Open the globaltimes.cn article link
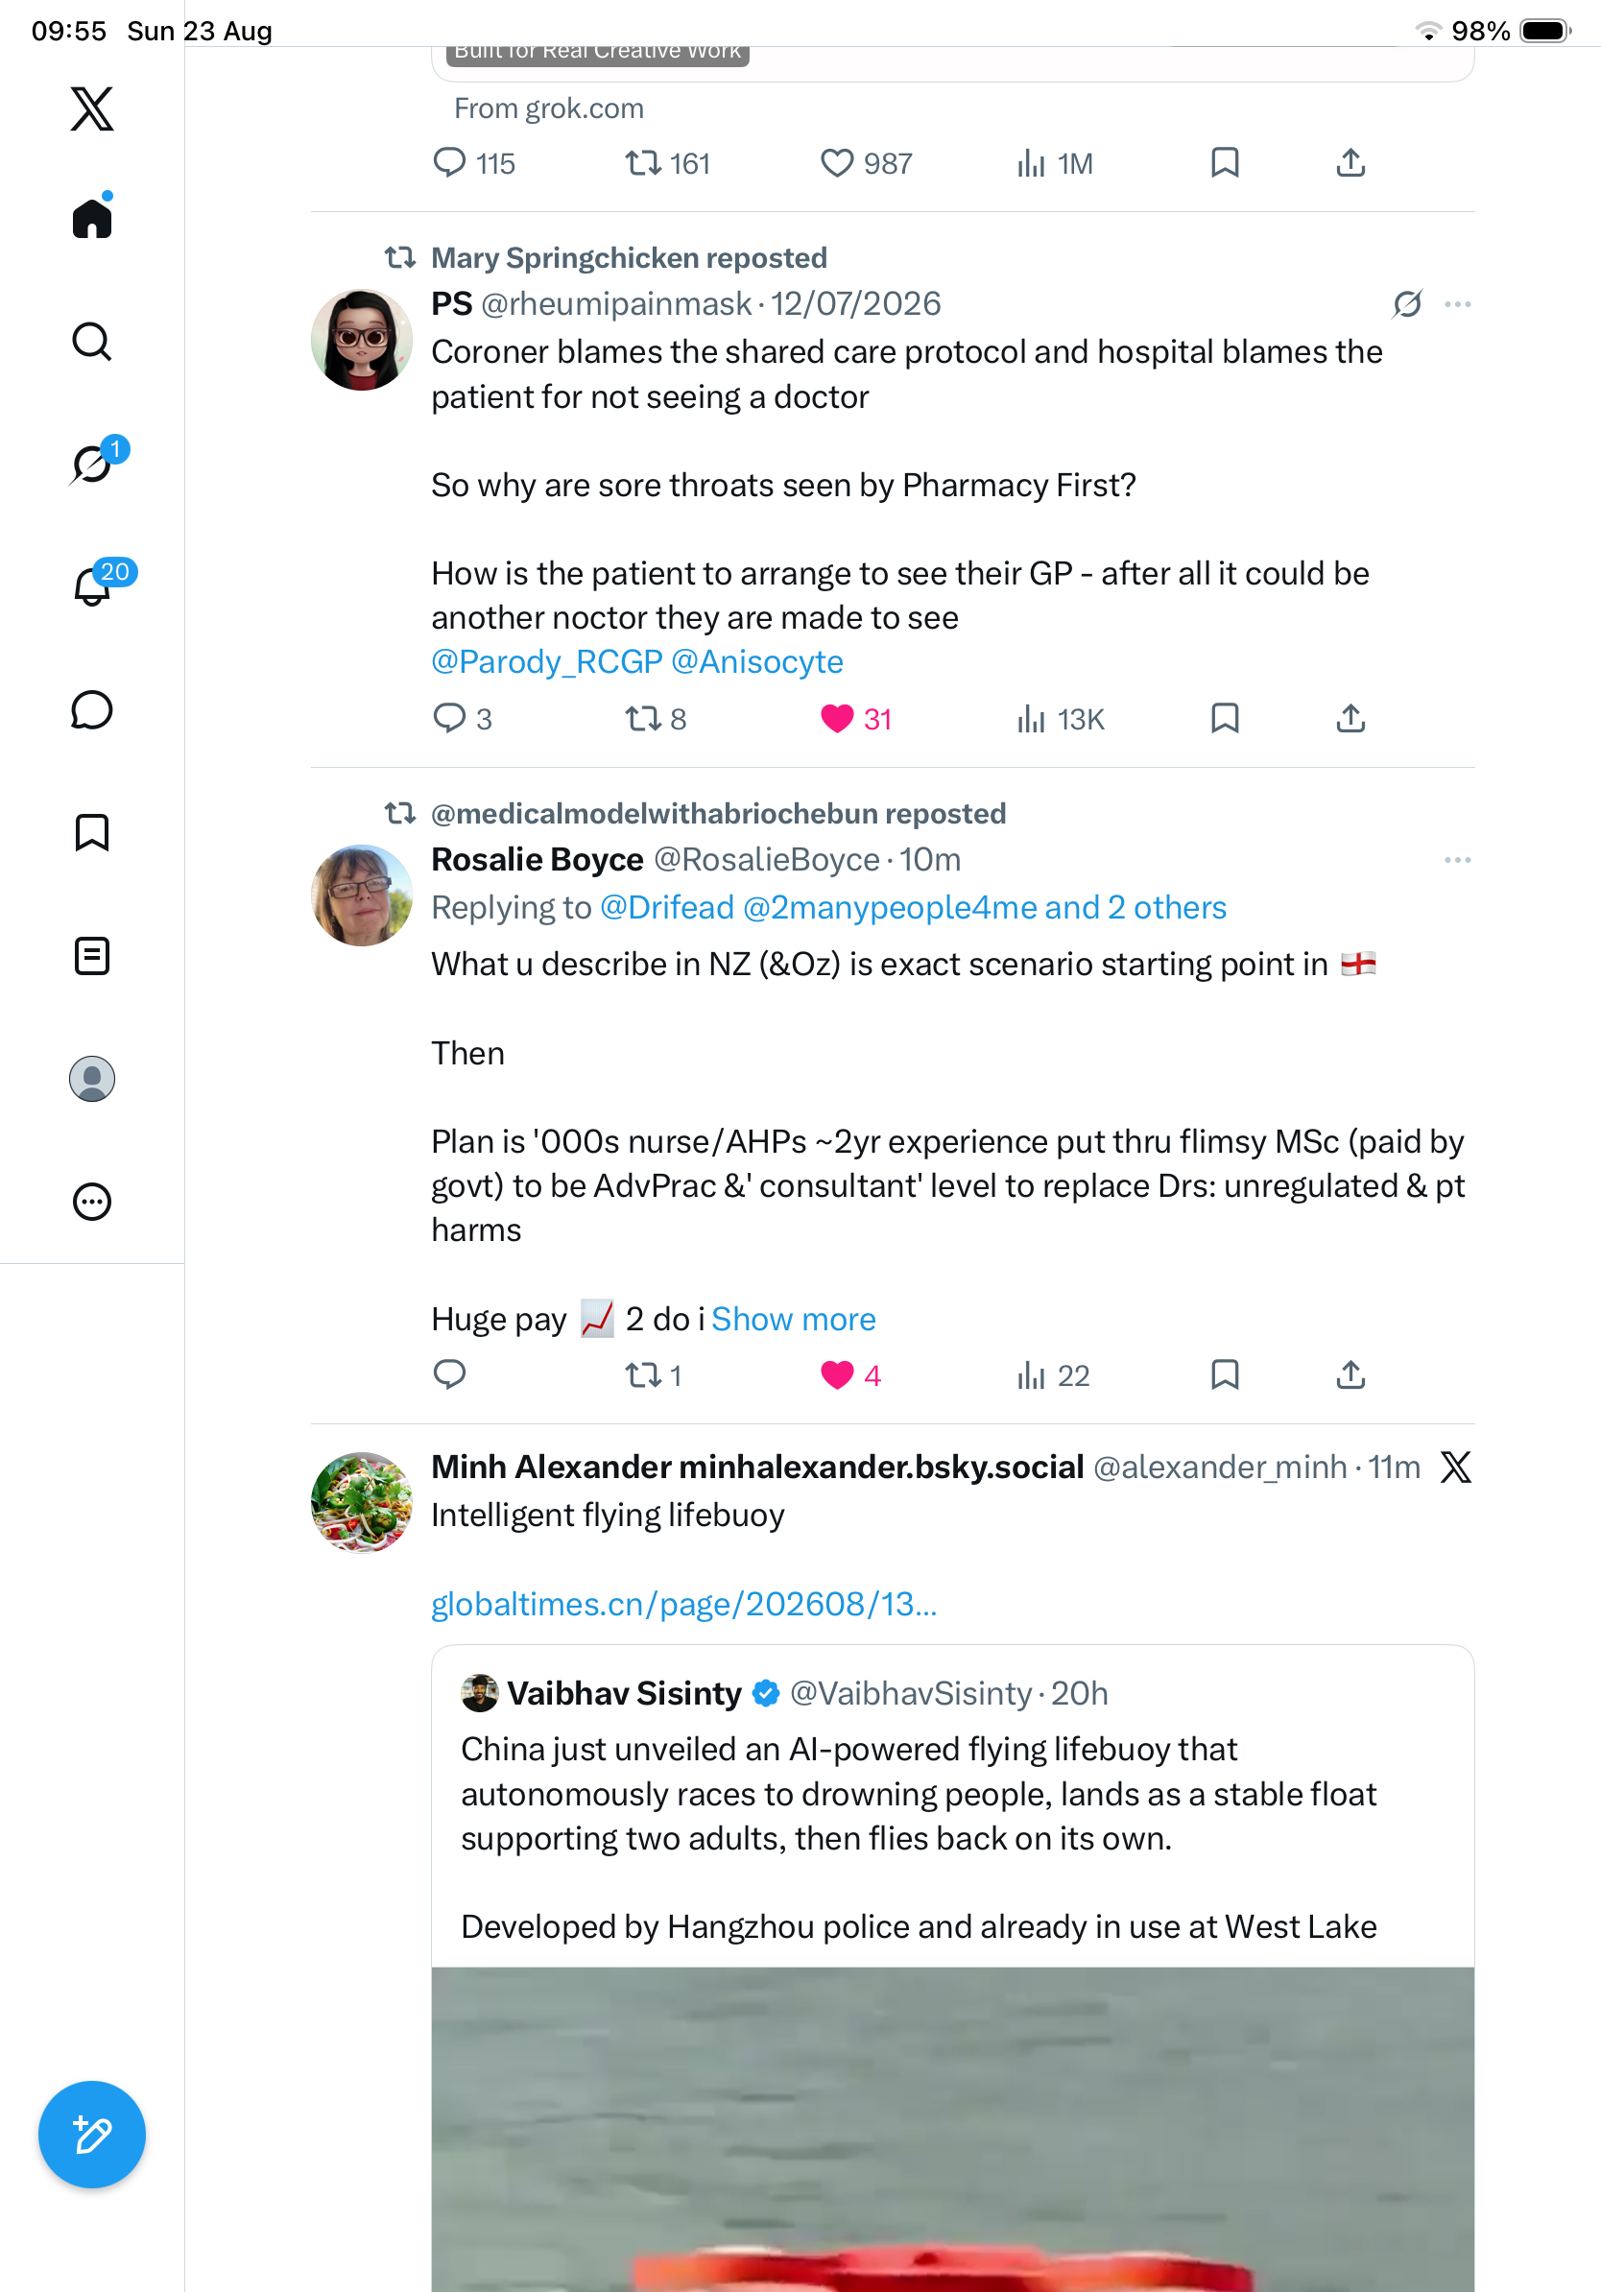This screenshot has height=2292, width=1601. tap(683, 1603)
